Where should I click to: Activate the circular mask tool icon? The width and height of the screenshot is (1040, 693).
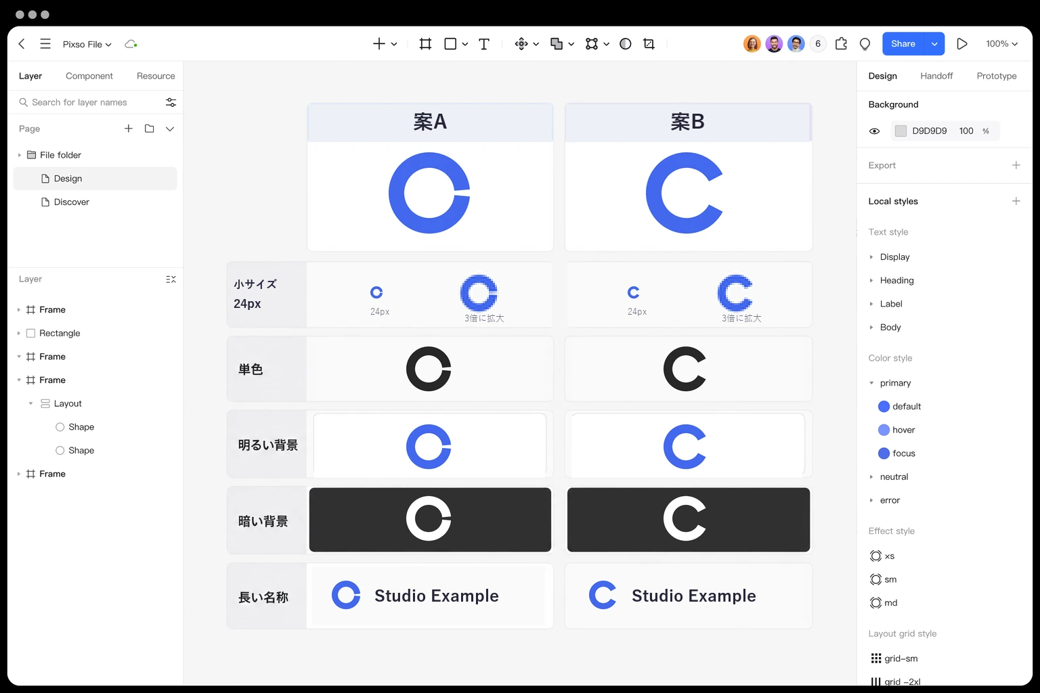[x=626, y=44]
